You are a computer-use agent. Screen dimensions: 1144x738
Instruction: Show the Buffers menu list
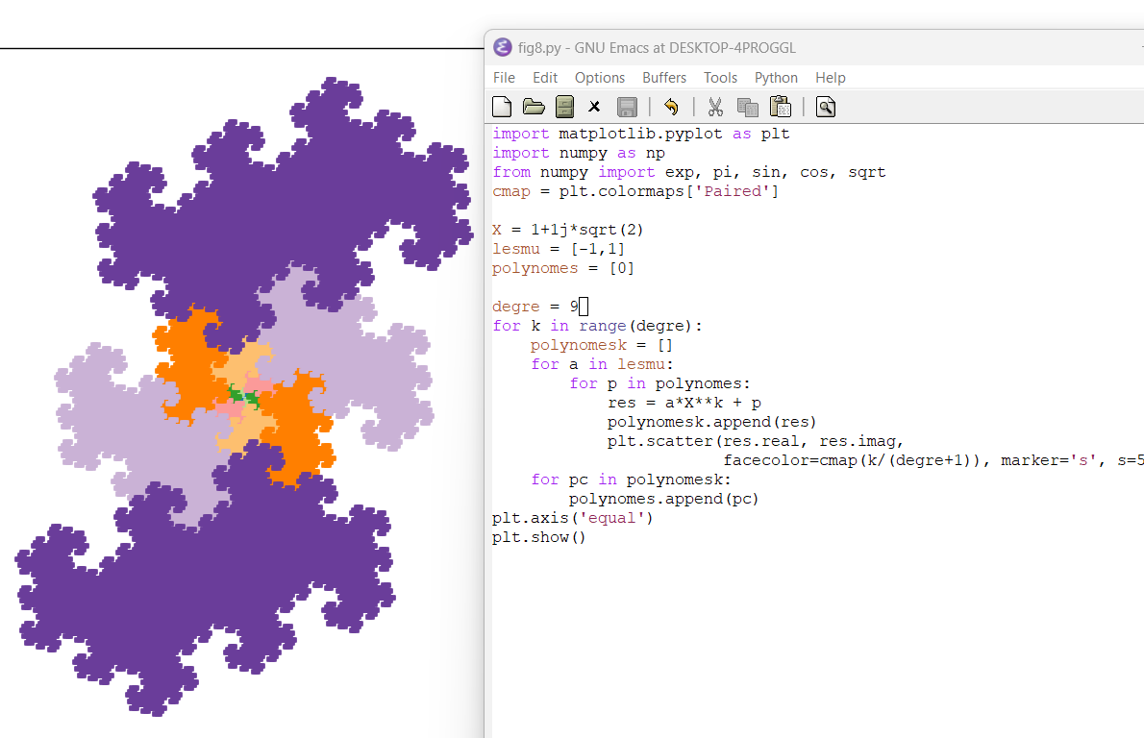point(664,78)
